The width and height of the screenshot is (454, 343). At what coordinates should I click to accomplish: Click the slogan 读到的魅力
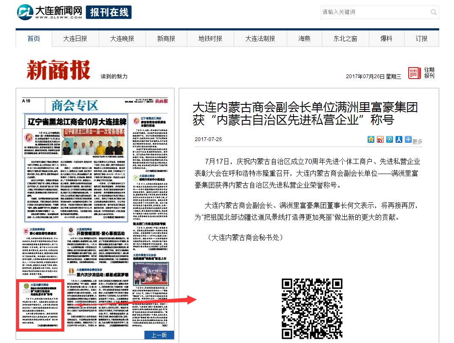[114, 76]
